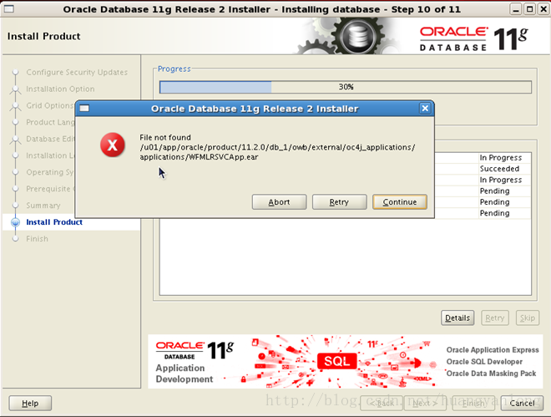Screen dimensions: 551x417
Task: Click the Back navigation button
Action: point(382,404)
